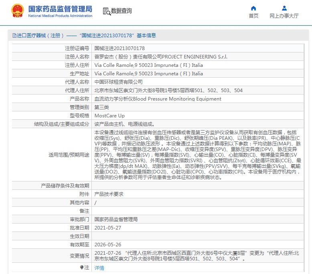
Task: Click the 国家药品监督管理局 title text
Action: coord(60,9)
